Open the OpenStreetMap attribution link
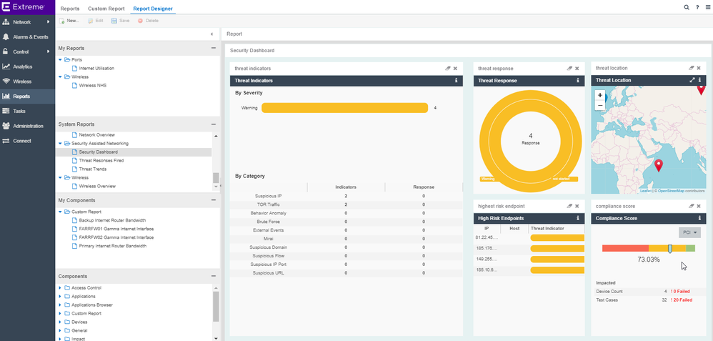 (x=671, y=191)
